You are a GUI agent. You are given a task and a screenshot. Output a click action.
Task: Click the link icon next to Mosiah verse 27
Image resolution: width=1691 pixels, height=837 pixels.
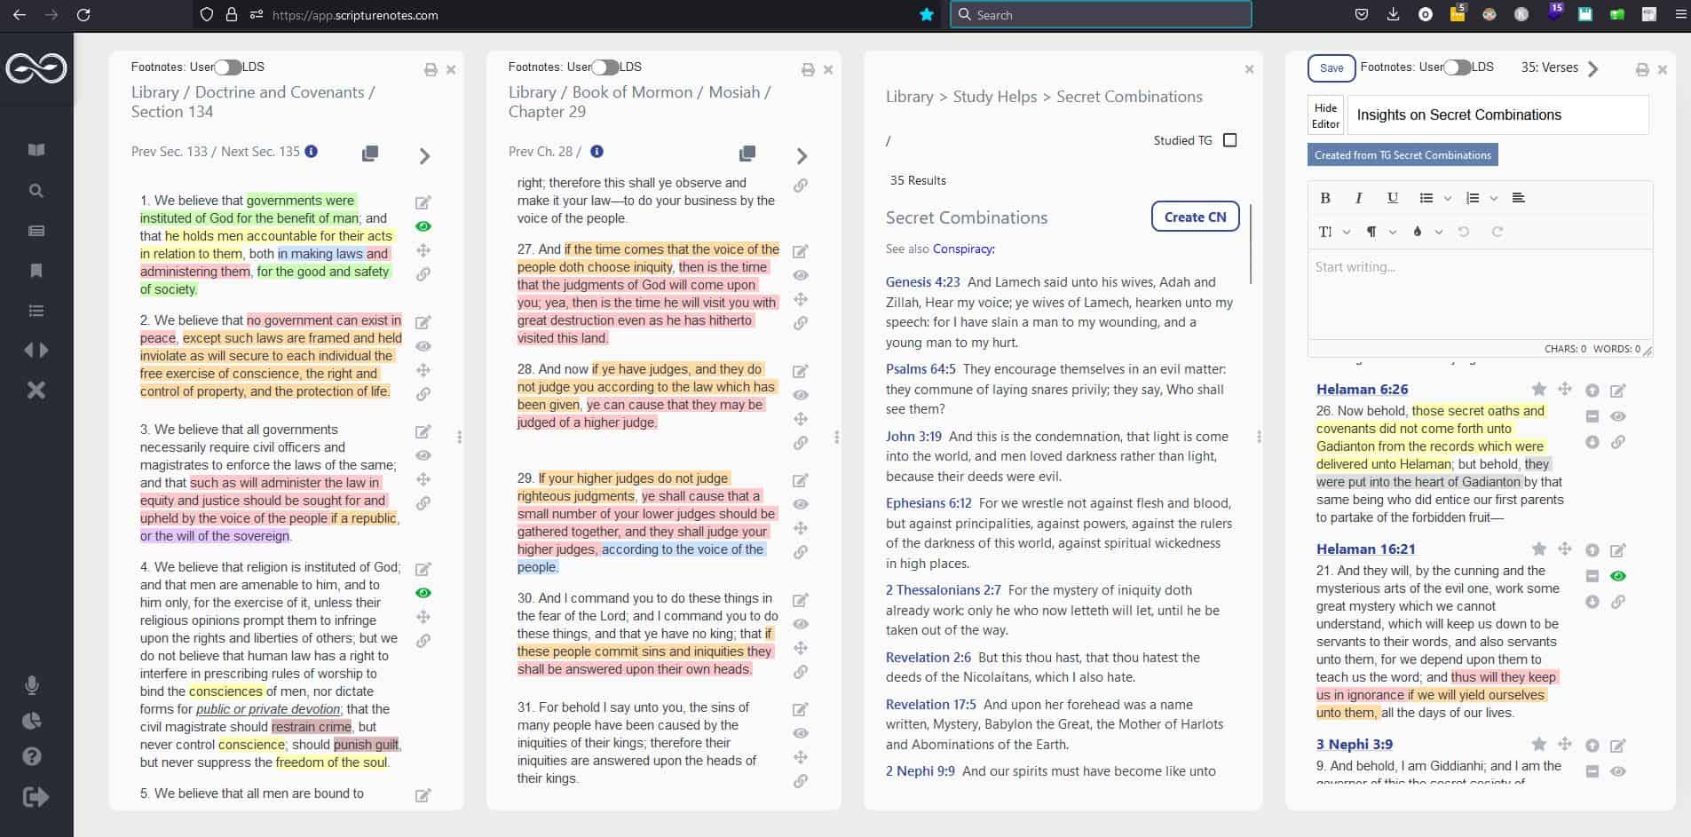click(x=800, y=323)
